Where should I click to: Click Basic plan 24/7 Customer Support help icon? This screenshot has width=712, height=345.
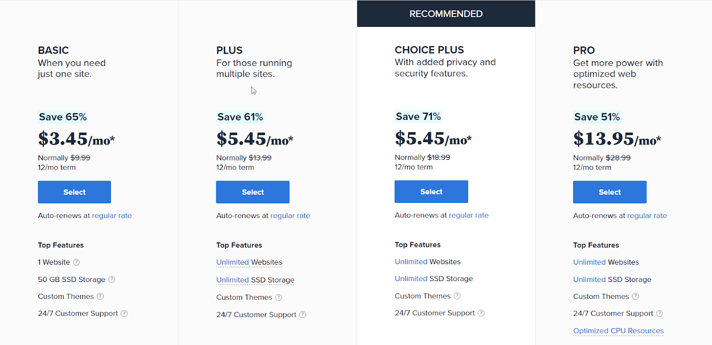(x=124, y=313)
